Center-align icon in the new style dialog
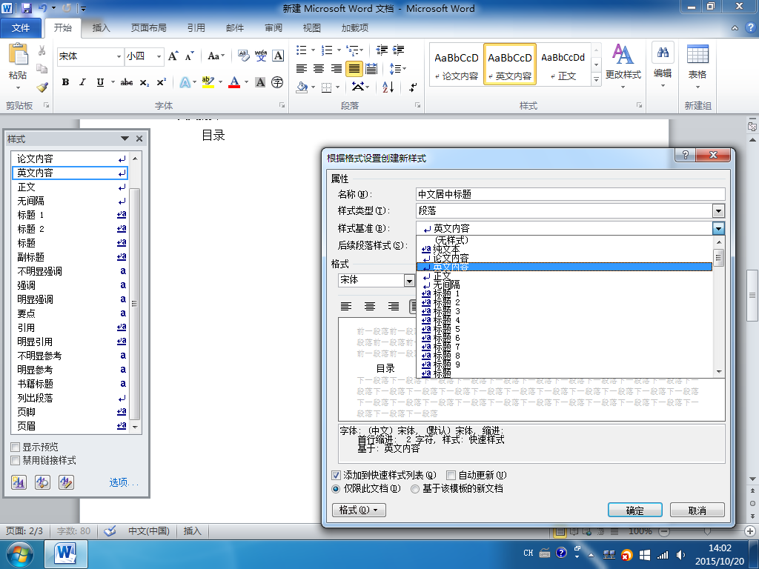Screen dimensions: 759x569 [x=370, y=306]
